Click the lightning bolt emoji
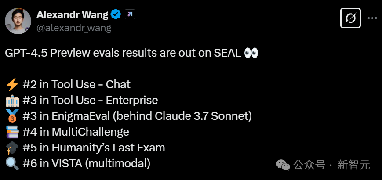 (x=12, y=84)
